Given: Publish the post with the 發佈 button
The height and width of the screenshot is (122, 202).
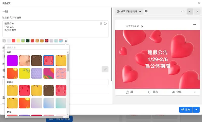Looking at the screenshot, I should pos(186,110).
